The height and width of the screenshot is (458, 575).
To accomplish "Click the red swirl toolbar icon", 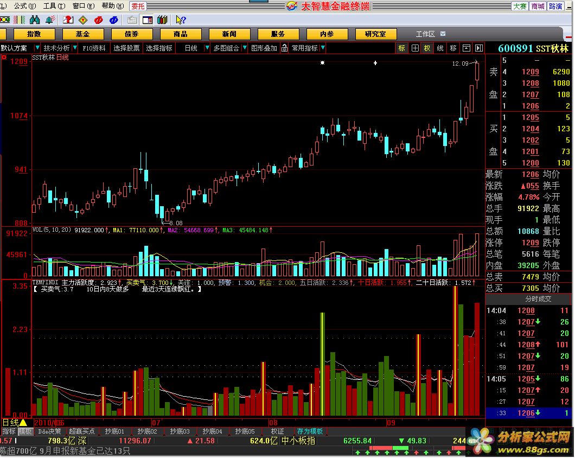I will coord(98,20).
